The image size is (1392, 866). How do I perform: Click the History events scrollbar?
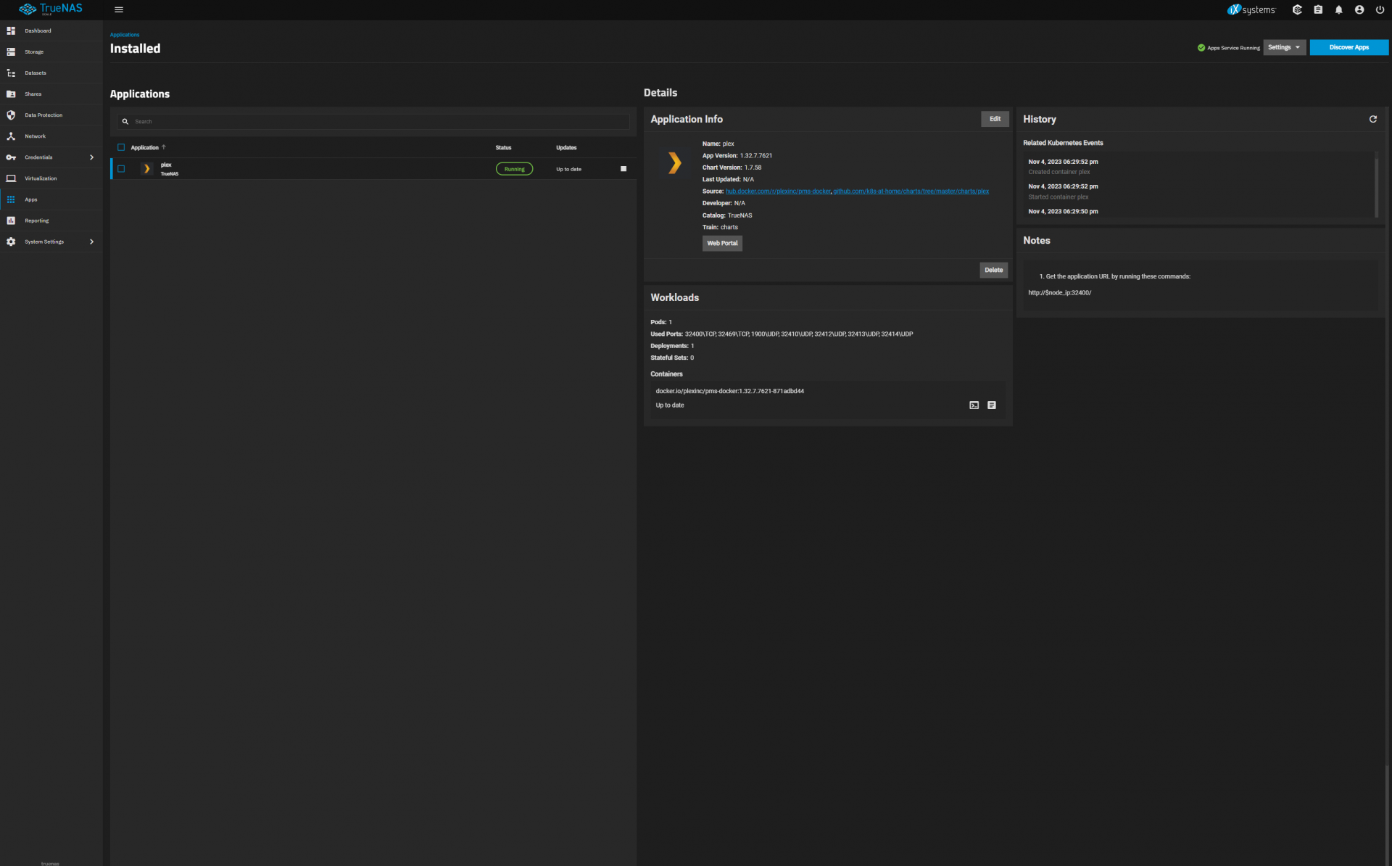tap(1376, 184)
